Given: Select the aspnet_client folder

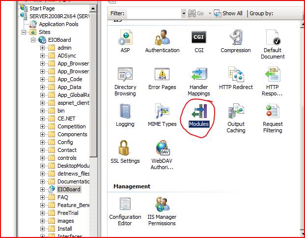Looking at the screenshot, I should [73, 103].
